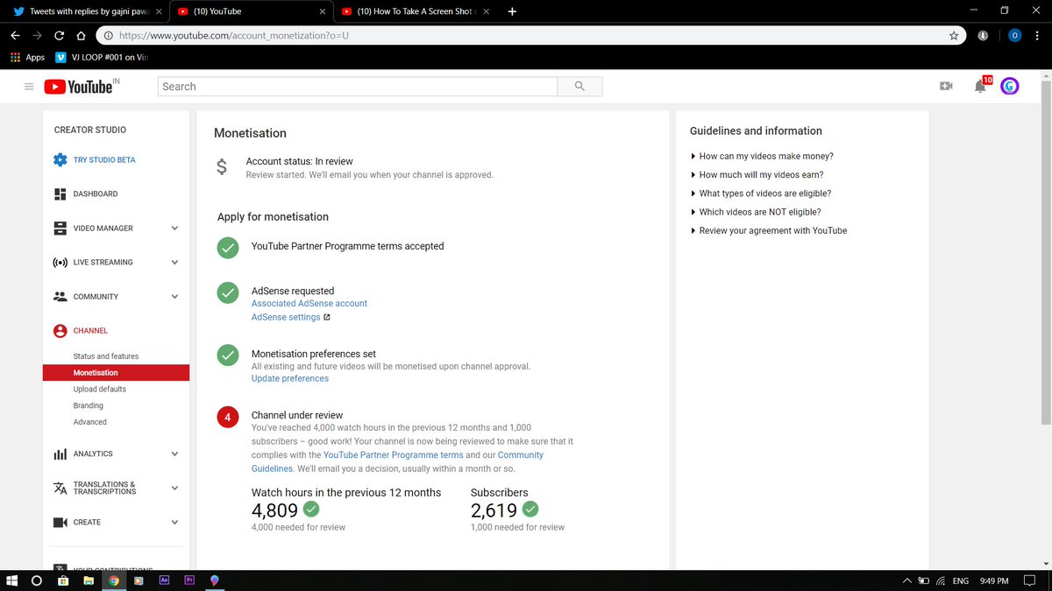Bookmark this page with the star

pos(953,36)
